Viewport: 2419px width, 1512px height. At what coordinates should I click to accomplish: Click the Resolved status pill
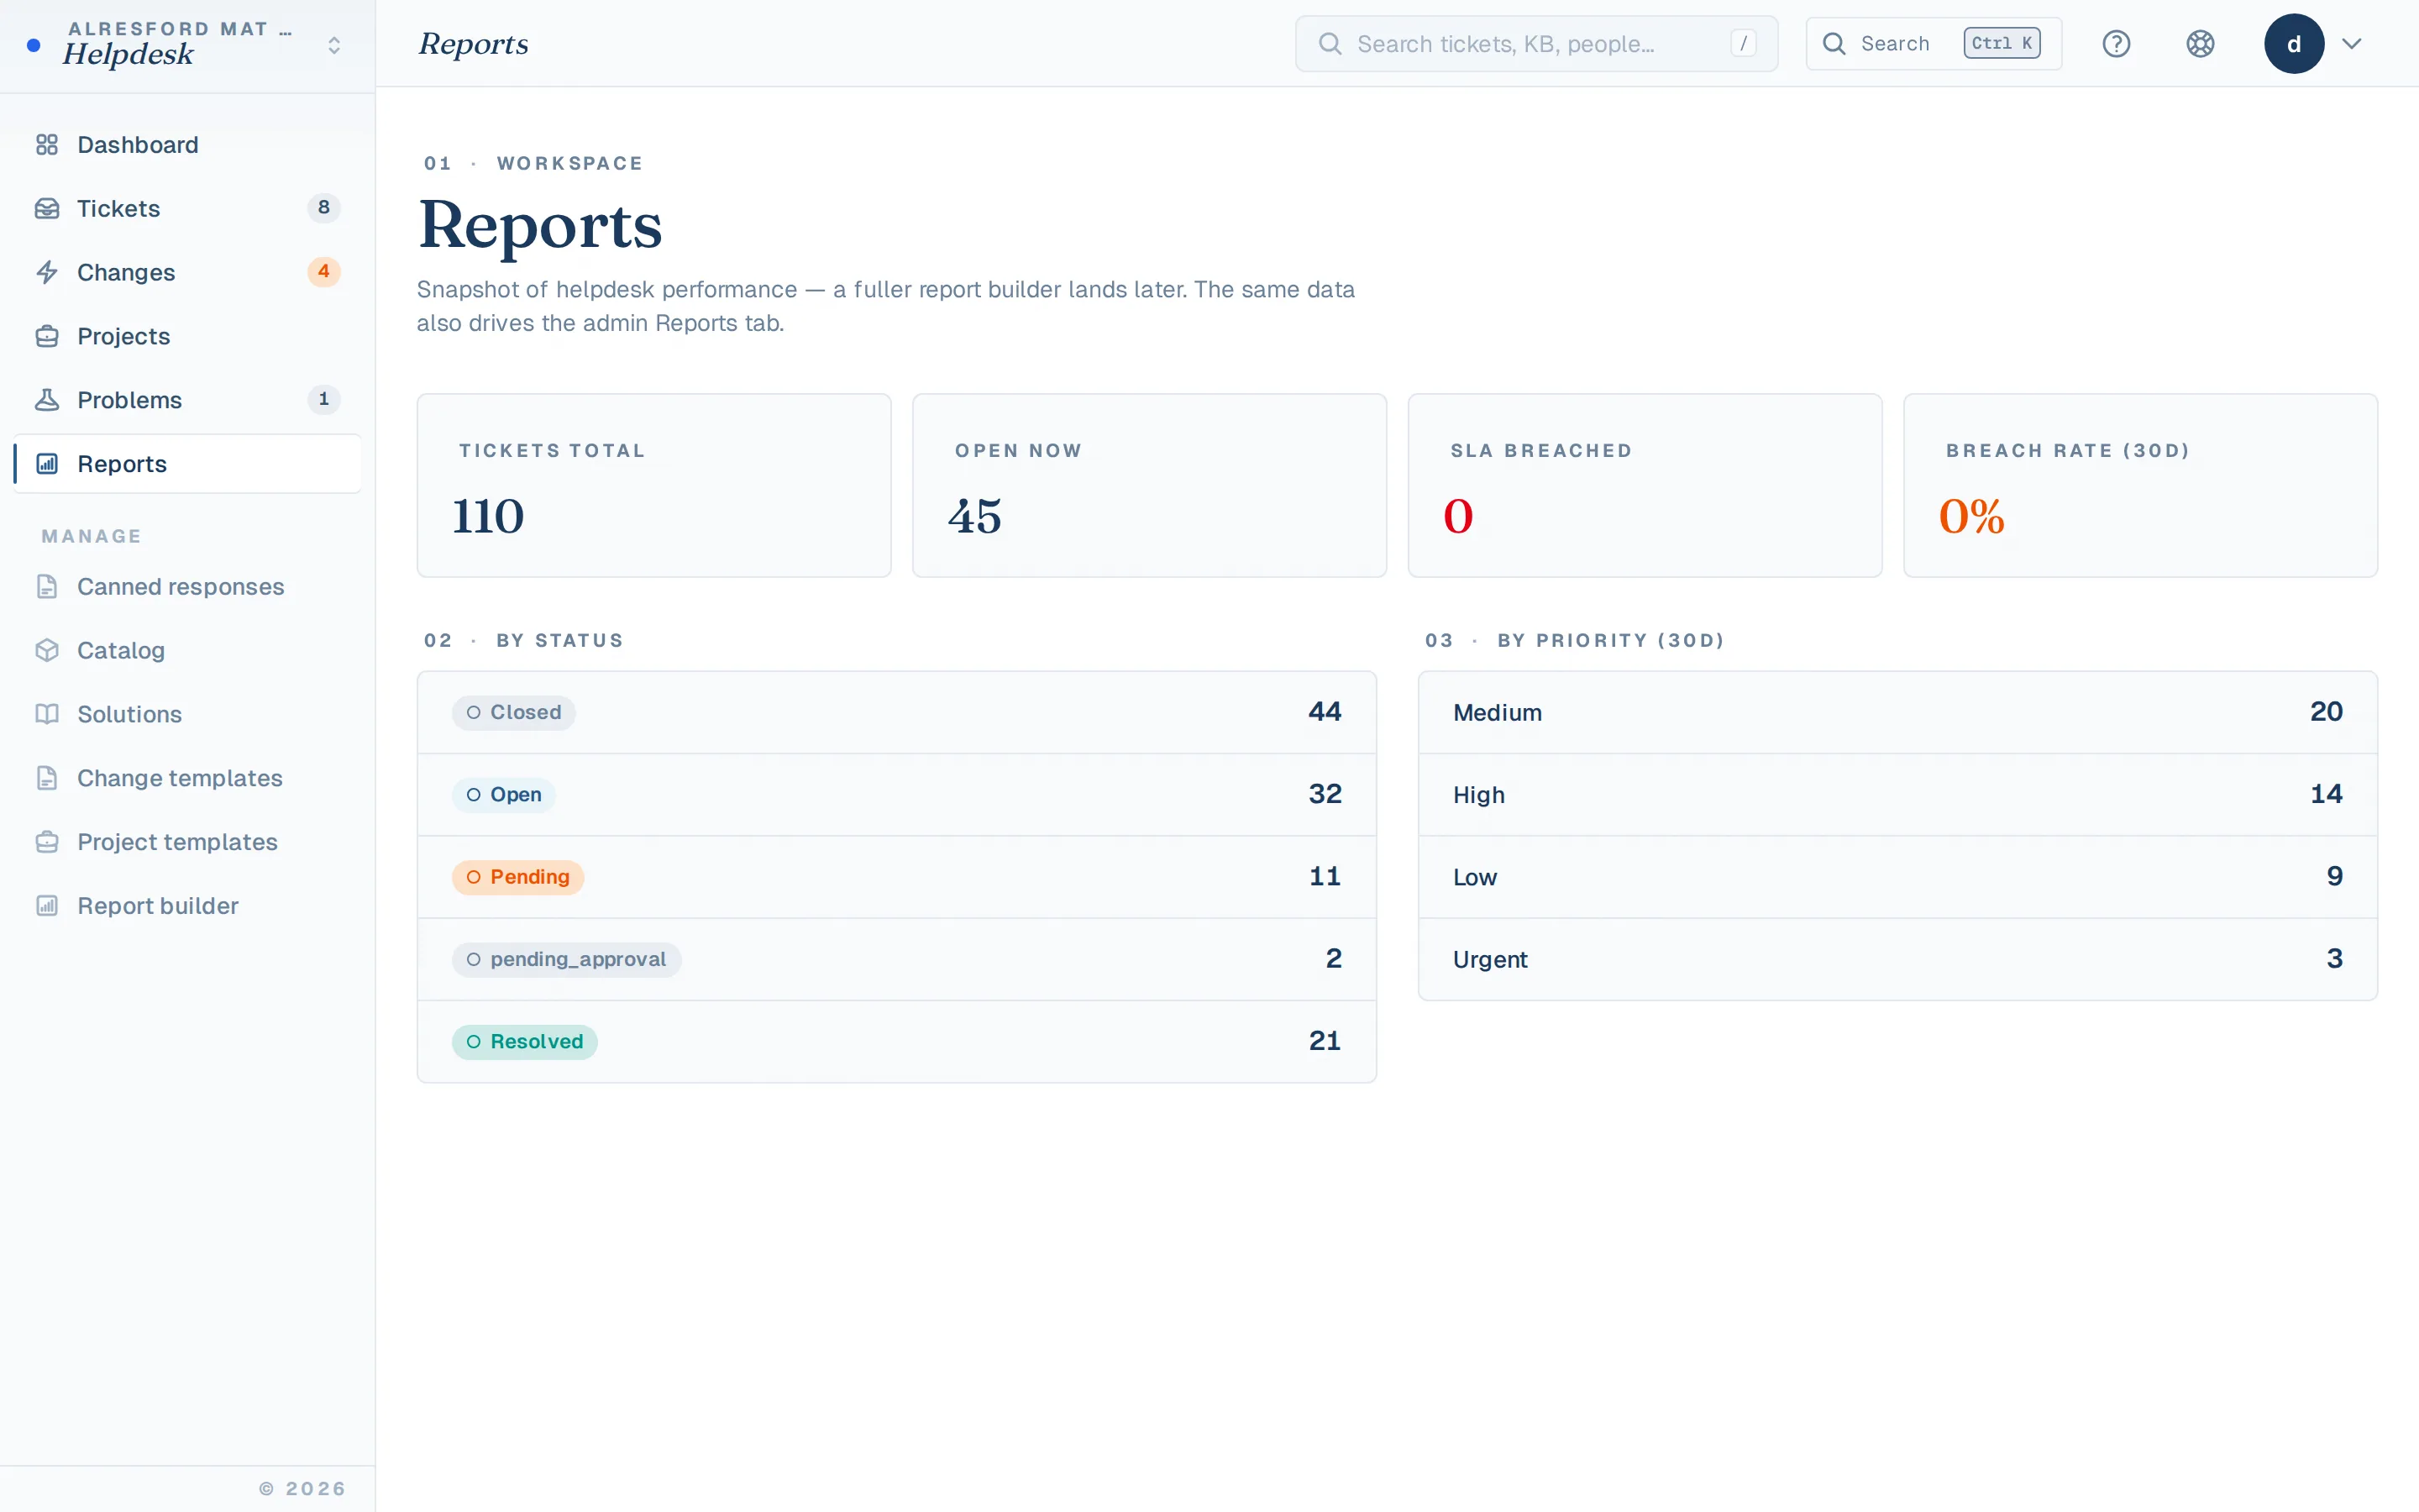click(525, 1042)
